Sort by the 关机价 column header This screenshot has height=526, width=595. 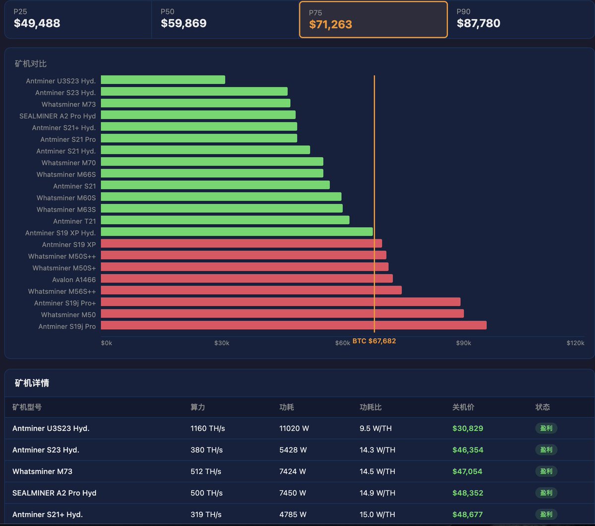pos(464,407)
